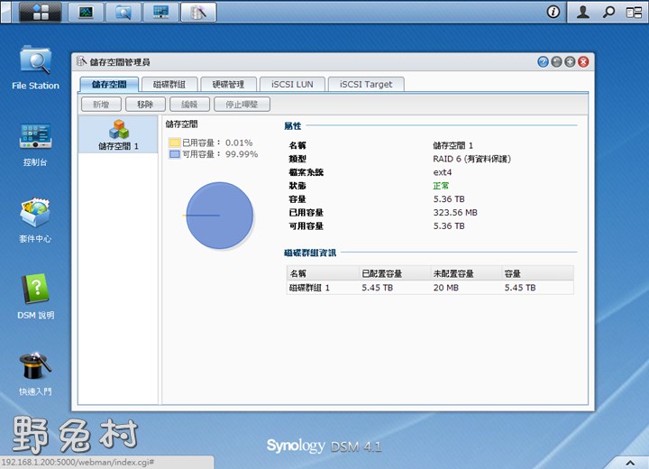The width and height of the screenshot is (649, 469).
Task: Open Resource Monitor from the taskbar
Action: click(87, 12)
